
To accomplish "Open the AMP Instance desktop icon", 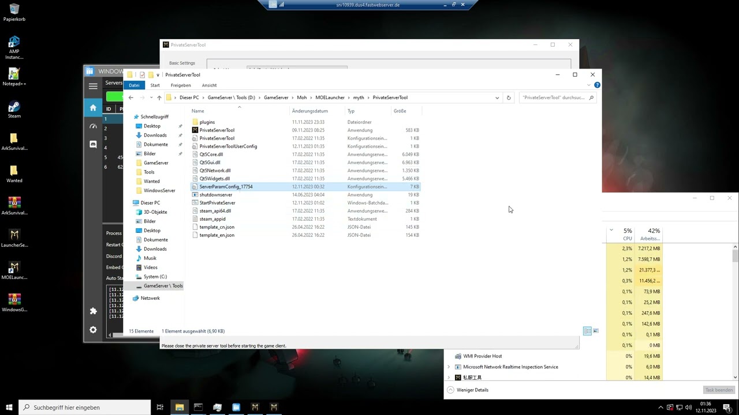I will [x=14, y=47].
